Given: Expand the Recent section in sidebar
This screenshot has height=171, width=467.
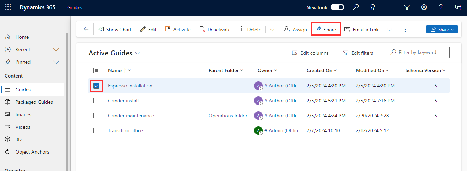Looking at the screenshot, I should click(x=56, y=49).
